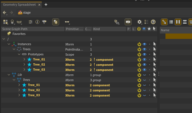Click the funnel filter icon
The width and height of the screenshot is (192, 113).
click(x=44, y=22)
